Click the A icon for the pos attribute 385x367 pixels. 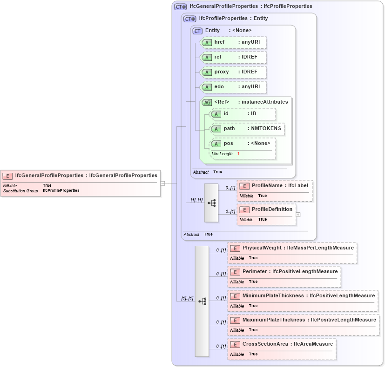(x=217, y=144)
